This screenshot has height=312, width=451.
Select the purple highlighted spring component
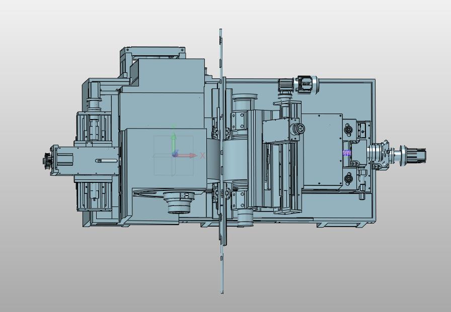(x=347, y=153)
